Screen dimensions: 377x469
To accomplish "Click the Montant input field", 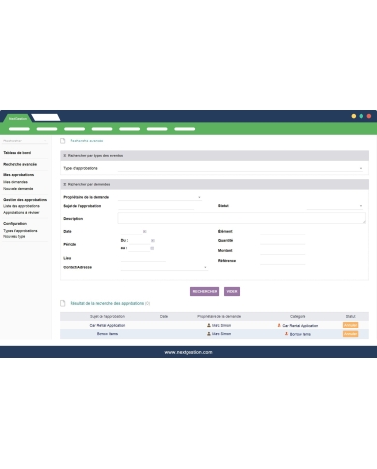I will pos(283,251).
